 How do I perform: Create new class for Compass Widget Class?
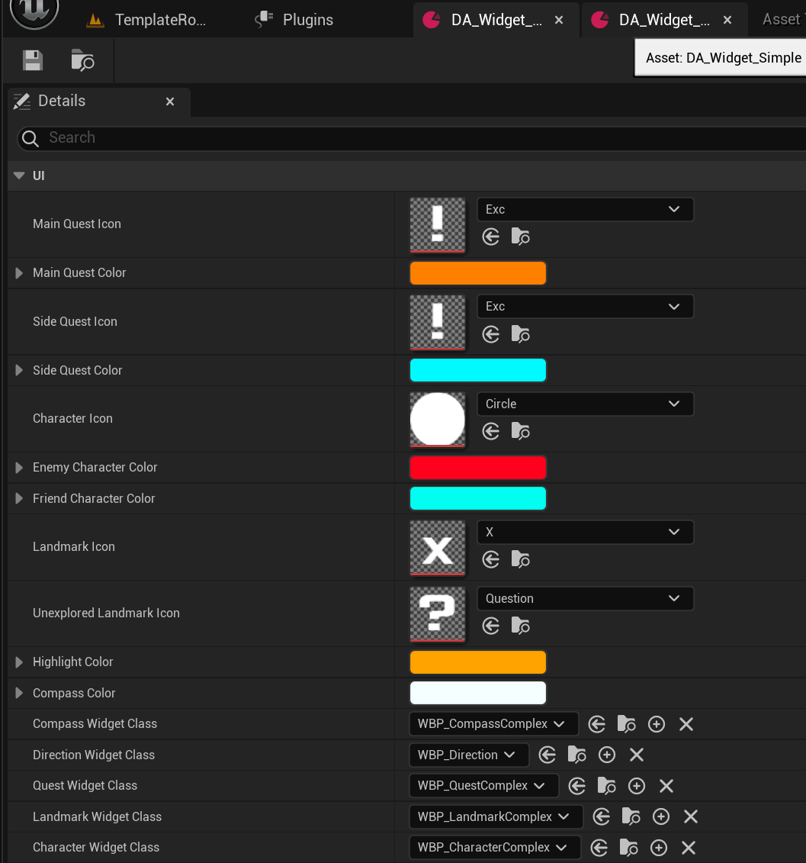coord(657,724)
